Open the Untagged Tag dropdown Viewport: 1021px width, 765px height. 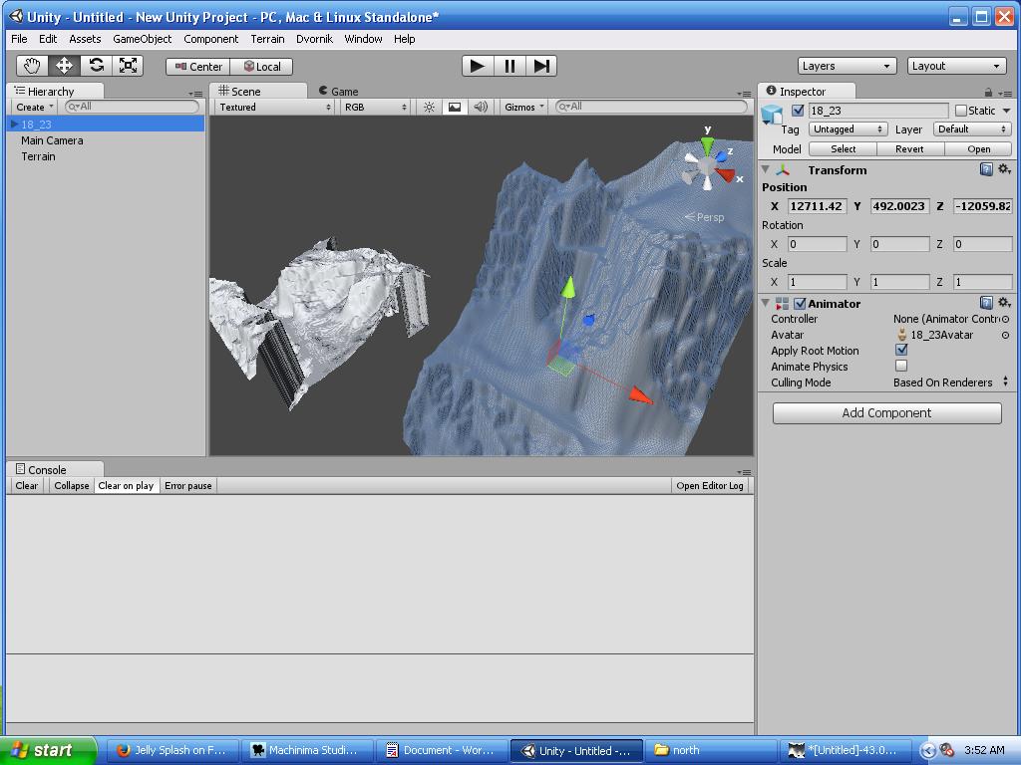pos(848,128)
